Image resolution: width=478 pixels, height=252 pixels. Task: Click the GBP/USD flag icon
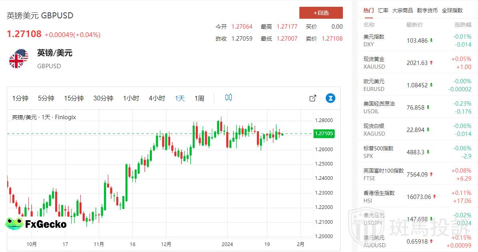pyautogui.click(x=18, y=59)
